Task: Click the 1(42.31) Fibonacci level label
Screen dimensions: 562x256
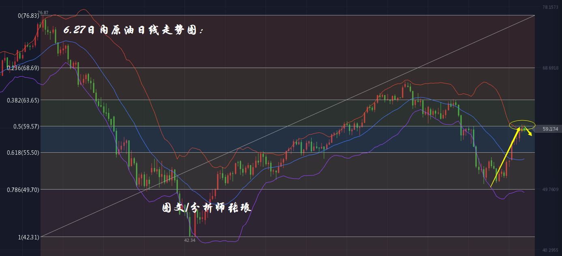Action: pos(28,237)
